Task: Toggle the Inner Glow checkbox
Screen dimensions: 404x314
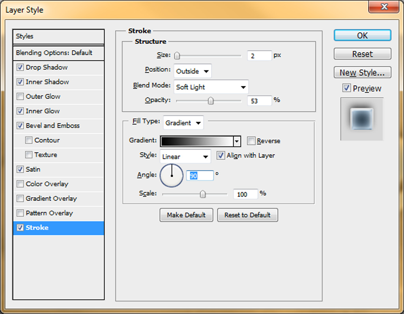Action: point(20,111)
